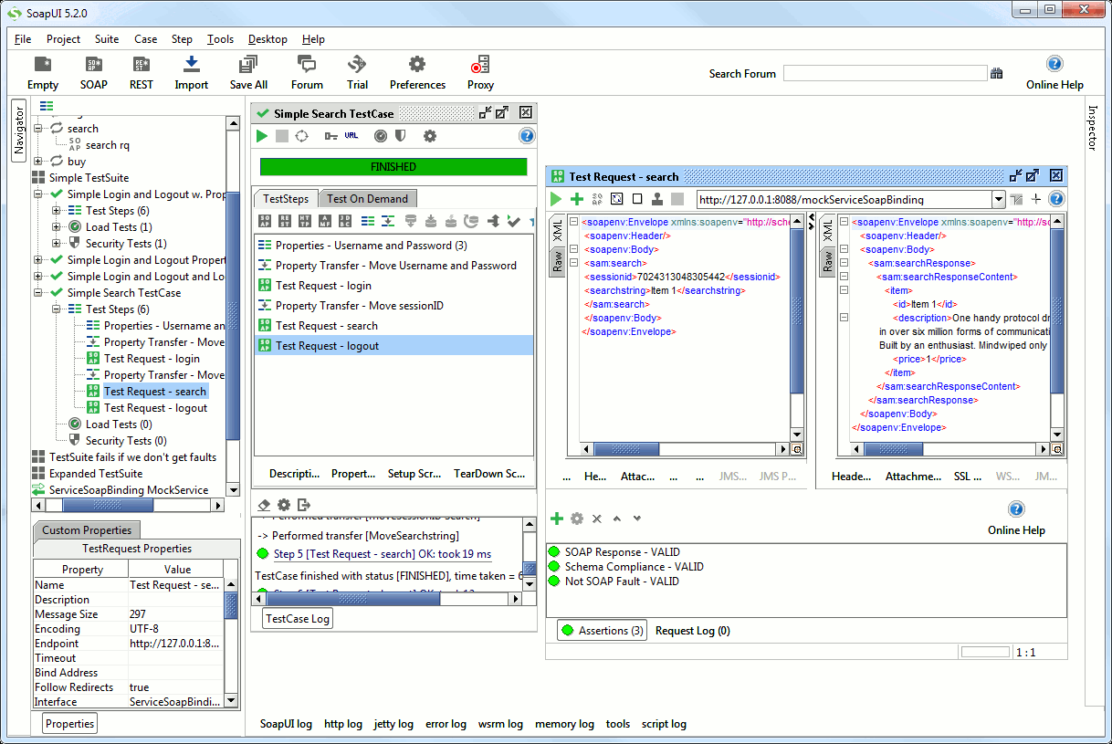
Task: Click the TestCase Log button
Action: (298, 619)
